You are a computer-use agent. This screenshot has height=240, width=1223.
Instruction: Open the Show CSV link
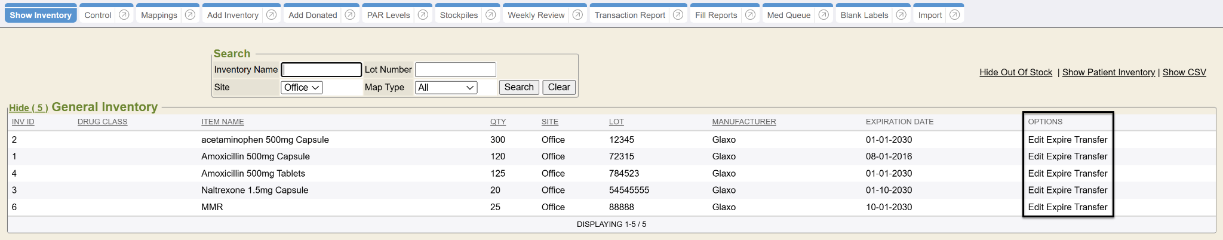pyautogui.click(x=1184, y=72)
